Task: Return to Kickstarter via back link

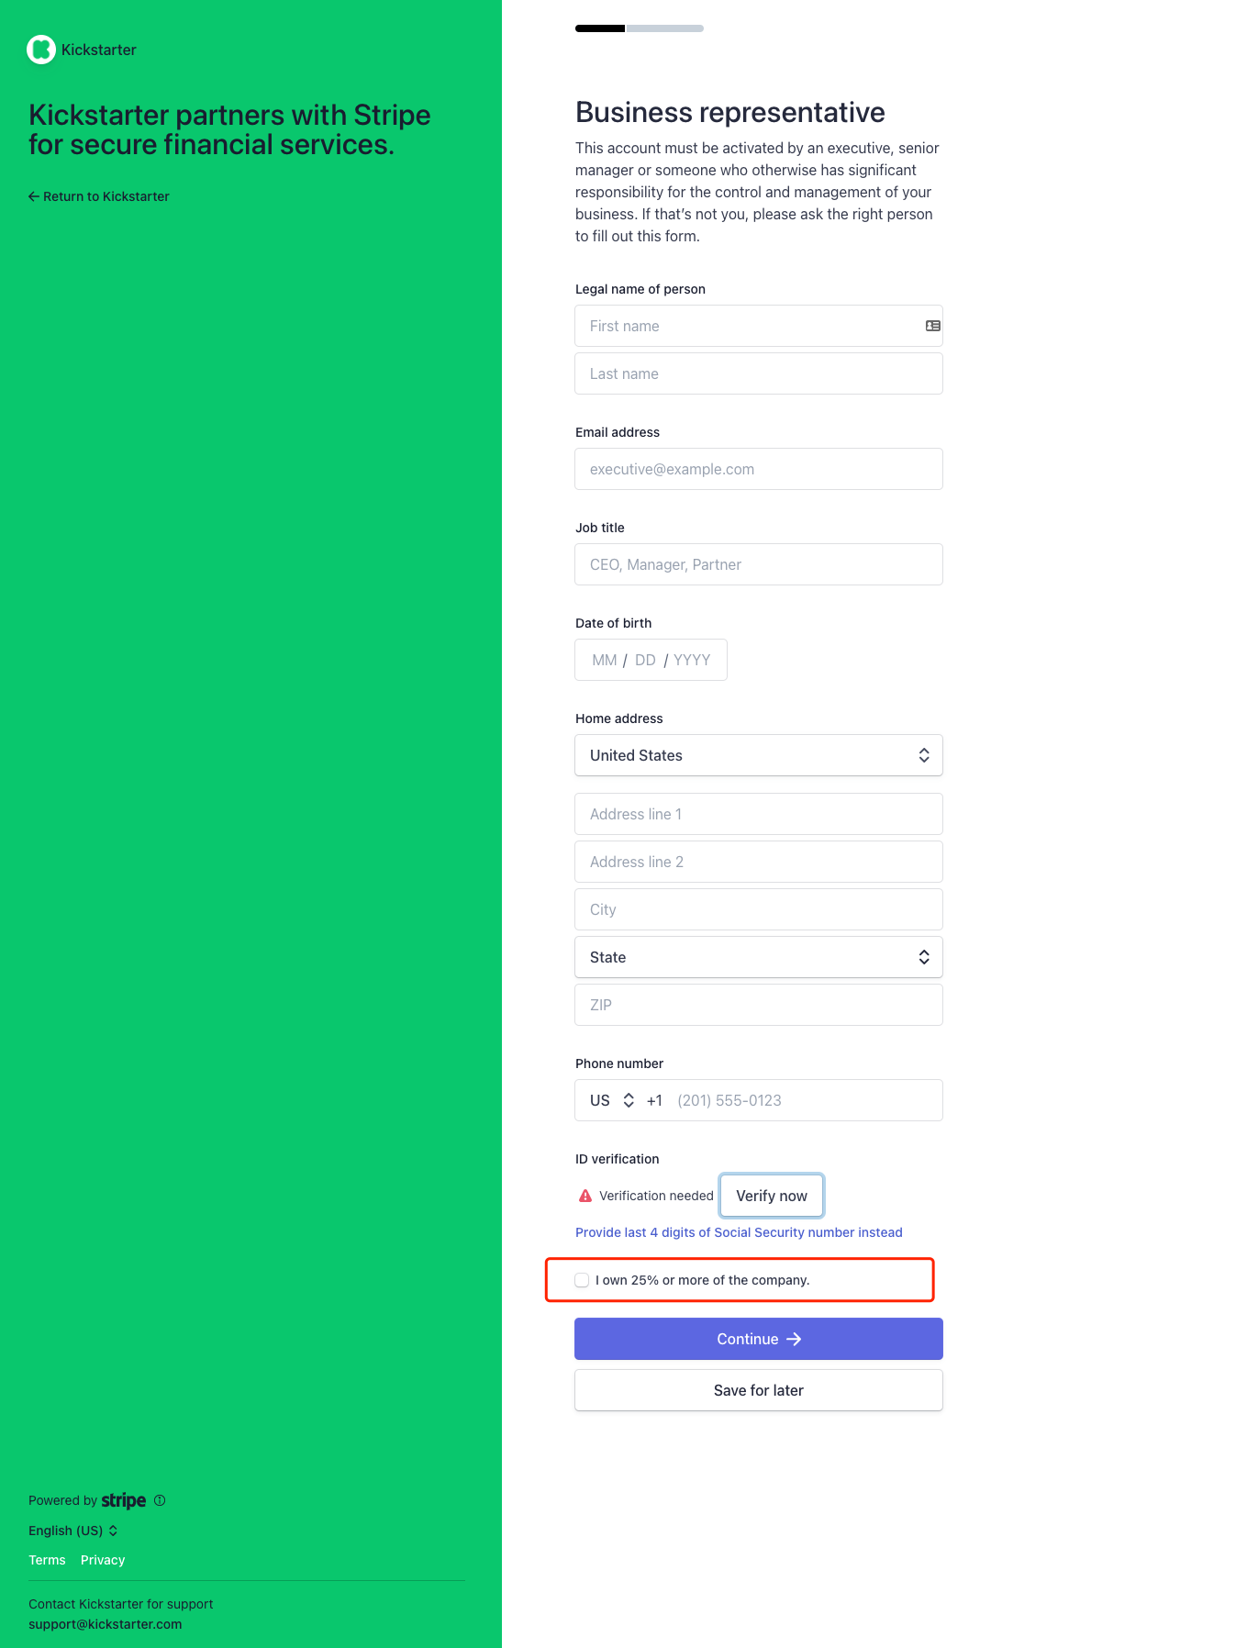Action: point(99,196)
